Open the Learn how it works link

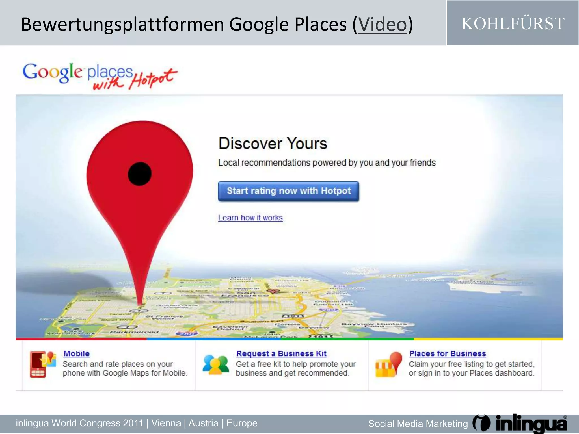click(250, 218)
